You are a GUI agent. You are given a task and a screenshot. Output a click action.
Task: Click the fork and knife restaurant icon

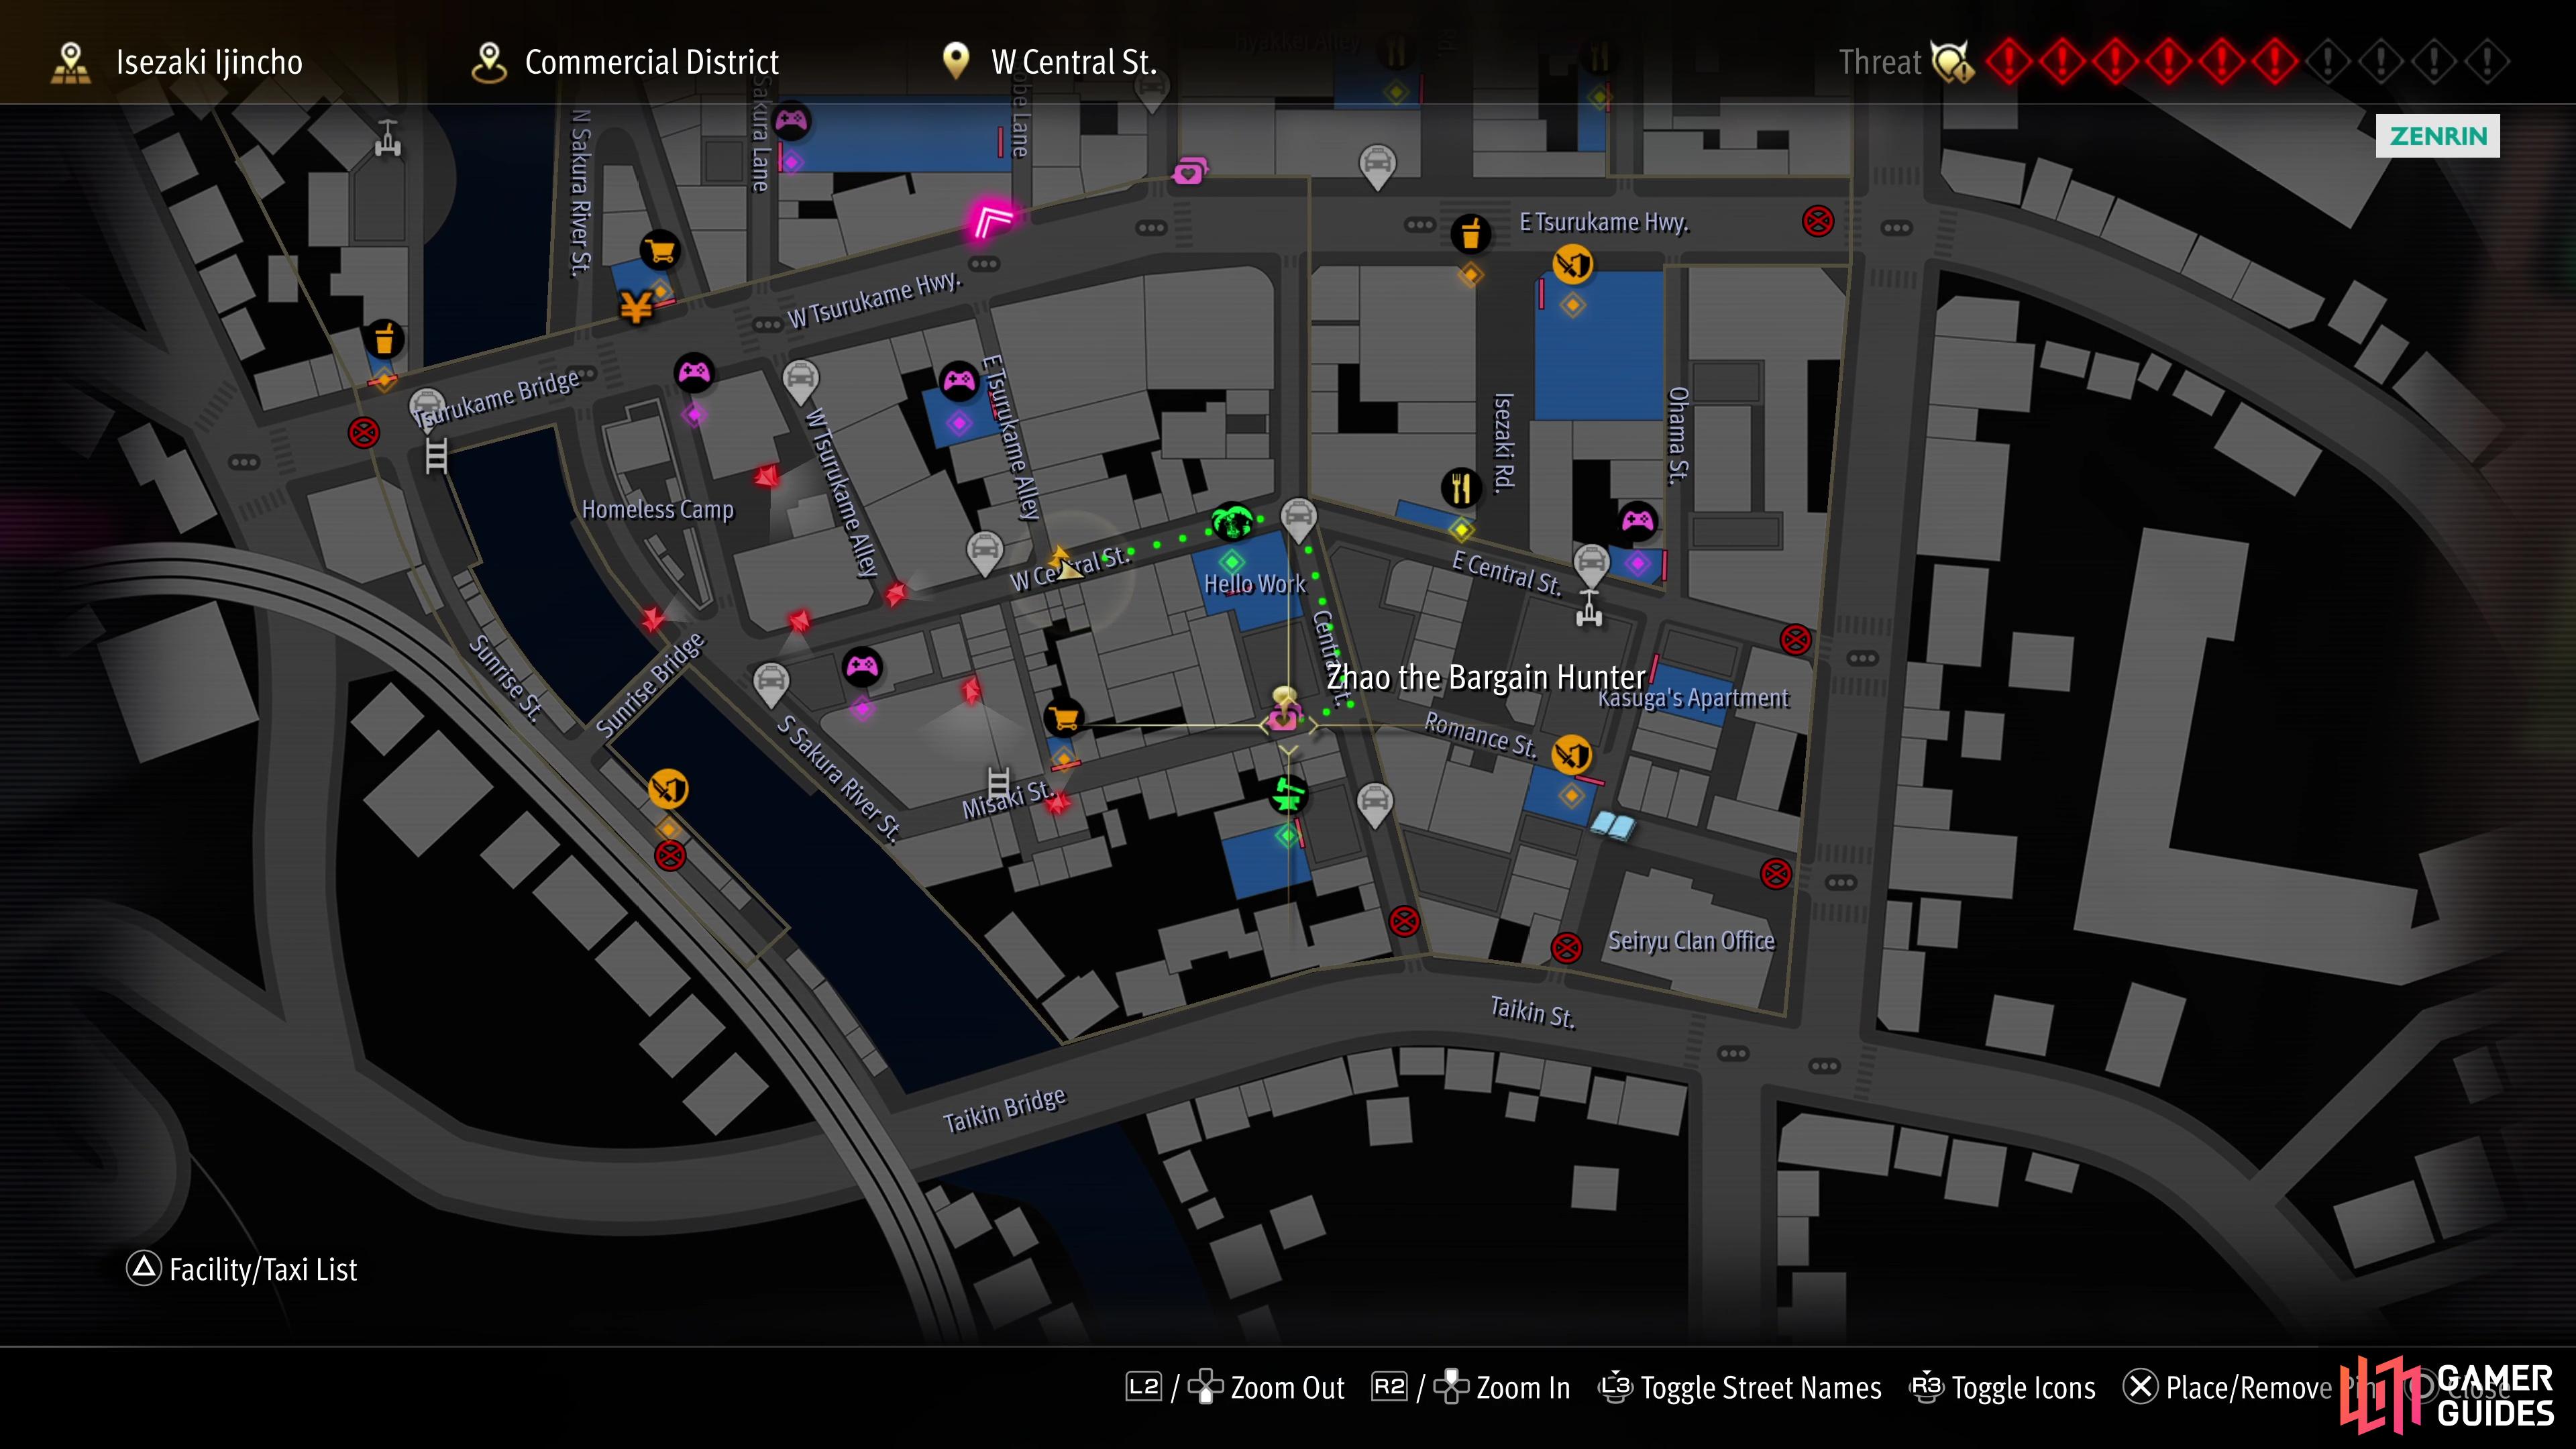point(1461,488)
